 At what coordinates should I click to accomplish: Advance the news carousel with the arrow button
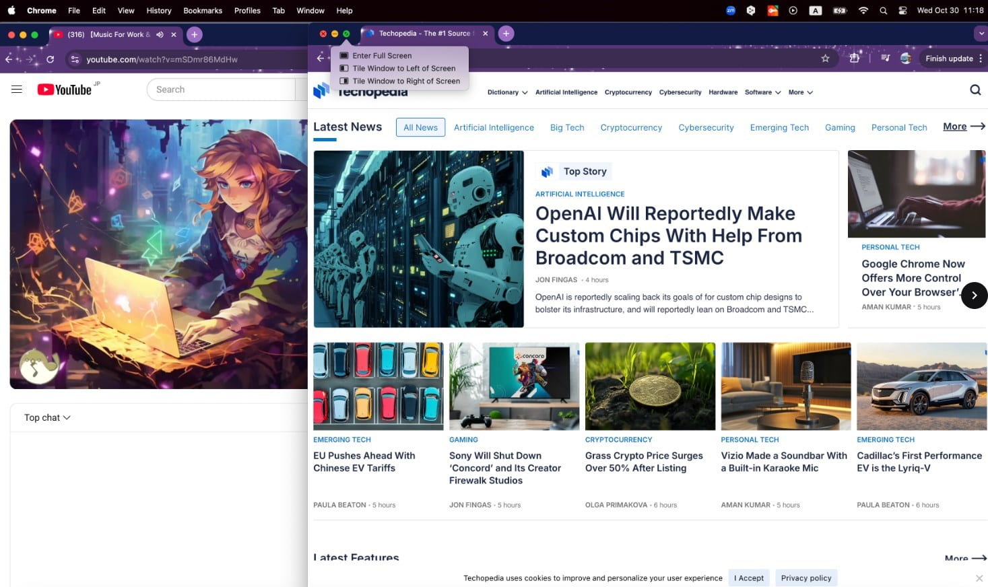tap(974, 296)
